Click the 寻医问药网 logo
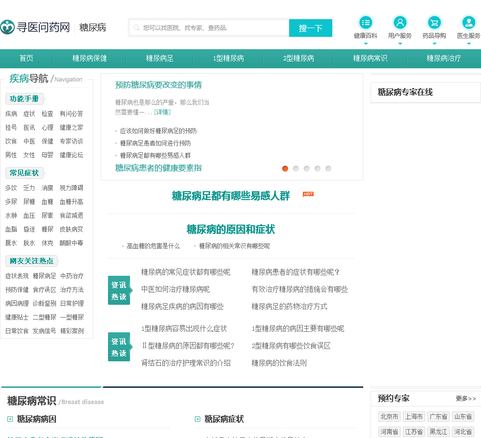Screen dimensions: 481x438 coord(35,28)
